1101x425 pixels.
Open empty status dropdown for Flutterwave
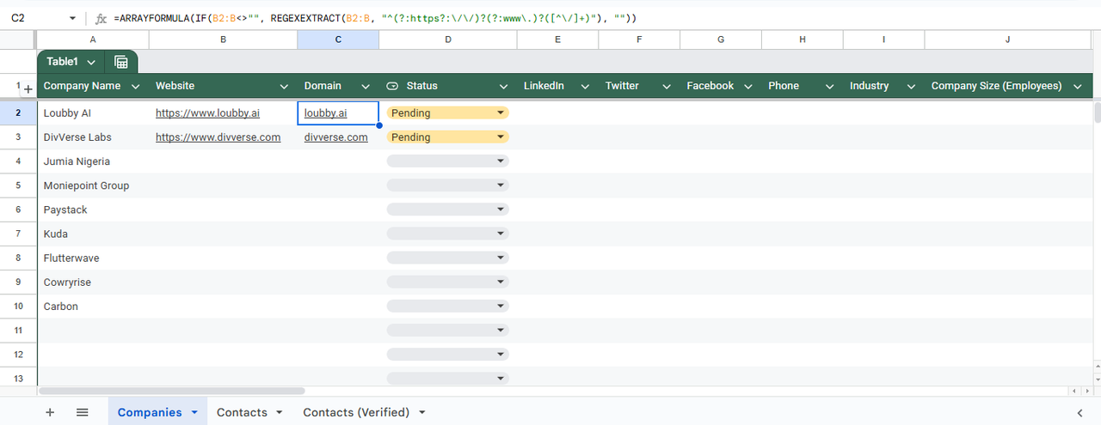coord(447,258)
